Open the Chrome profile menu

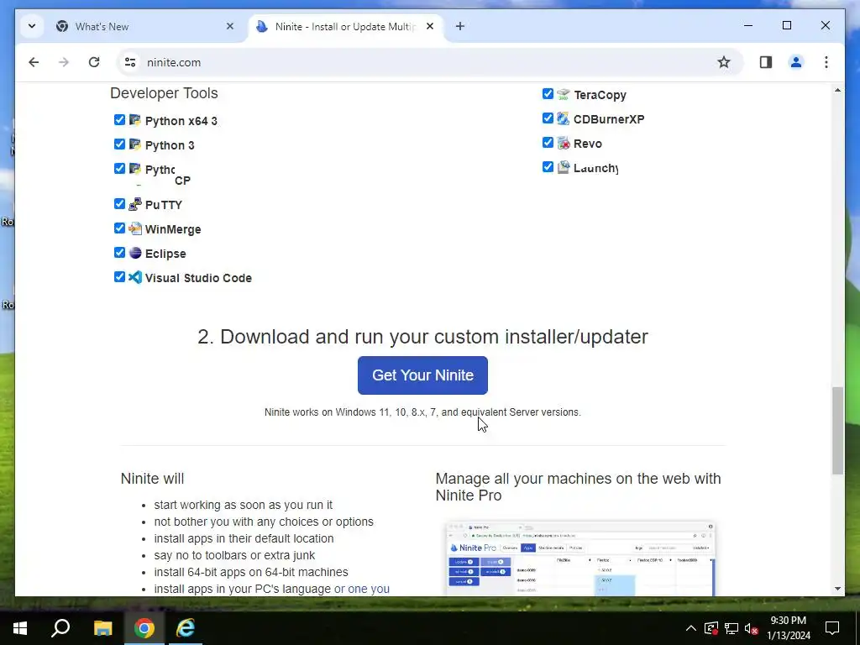click(x=796, y=62)
